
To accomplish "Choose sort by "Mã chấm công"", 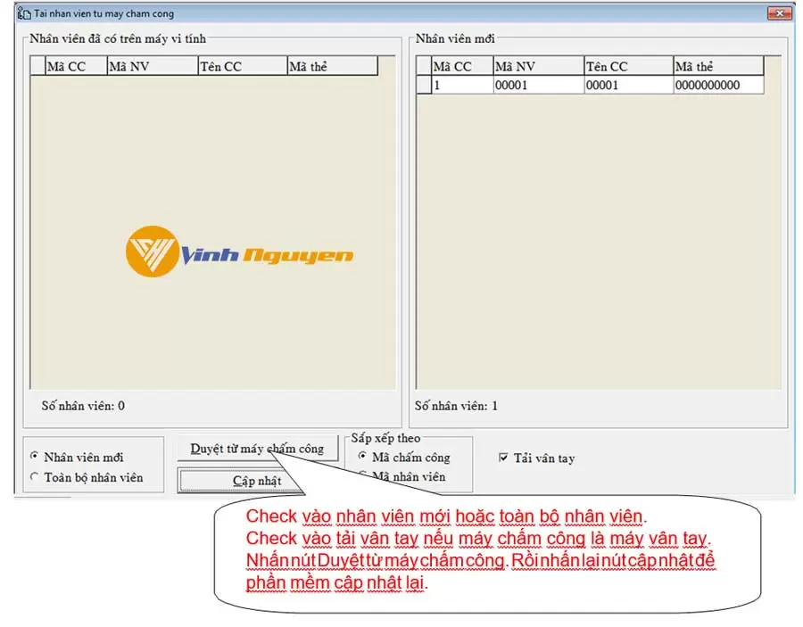I will (x=362, y=456).
